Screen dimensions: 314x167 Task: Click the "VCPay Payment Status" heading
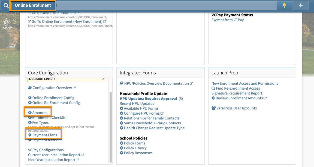tap(232, 15)
